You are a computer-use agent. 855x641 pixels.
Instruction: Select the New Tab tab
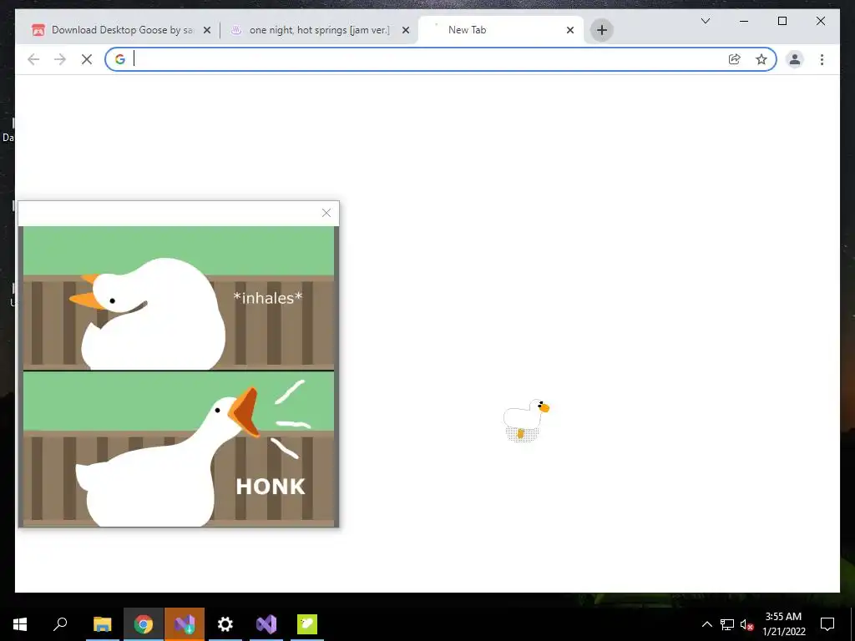pyautogui.click(x=500, y=30)
